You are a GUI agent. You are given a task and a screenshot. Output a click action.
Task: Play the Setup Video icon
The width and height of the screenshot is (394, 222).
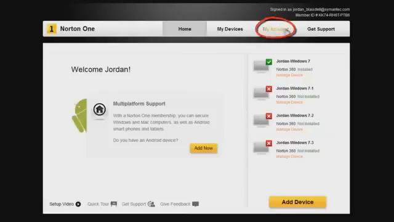tap(78, 204)
